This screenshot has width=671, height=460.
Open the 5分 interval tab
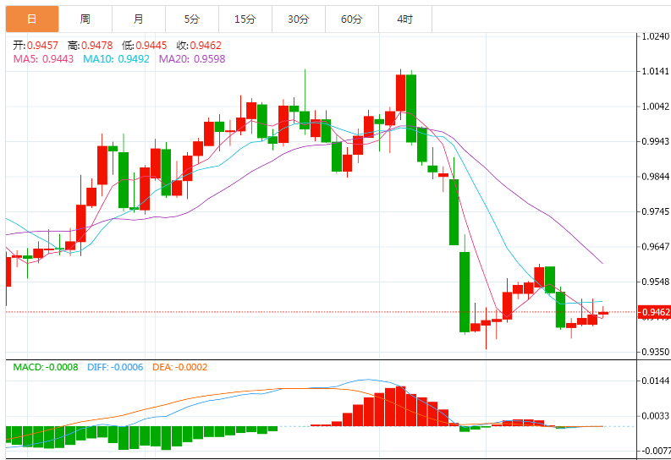(192, 19)
